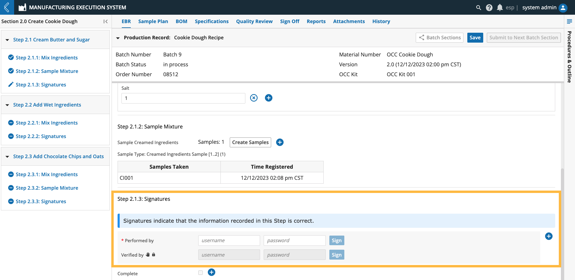This screenshot has width=575, height=280.
Task: Click the factory logo icon
Action: (x=22, y=8)
